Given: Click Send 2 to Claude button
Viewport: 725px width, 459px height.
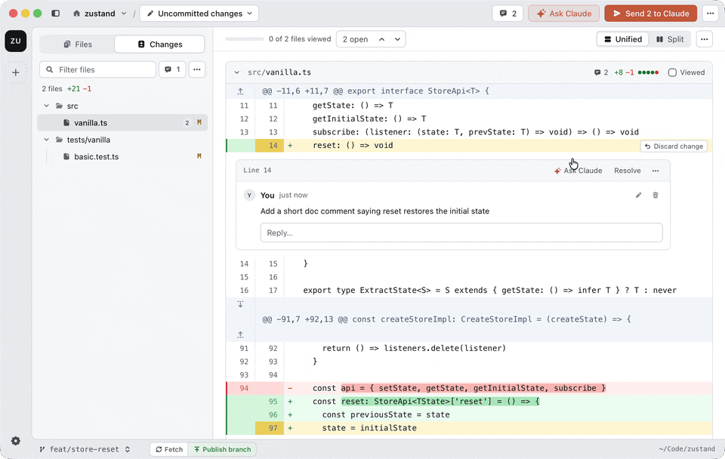Looking at the screenshot, I should 650,14.
